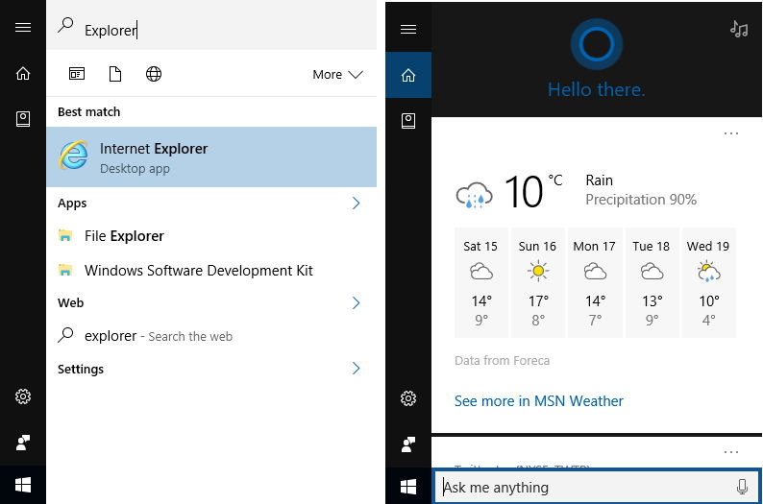The width and height of the screenshot is (763, 504).
Task: Open weather card ellipsis options
Action: (731, 133)
